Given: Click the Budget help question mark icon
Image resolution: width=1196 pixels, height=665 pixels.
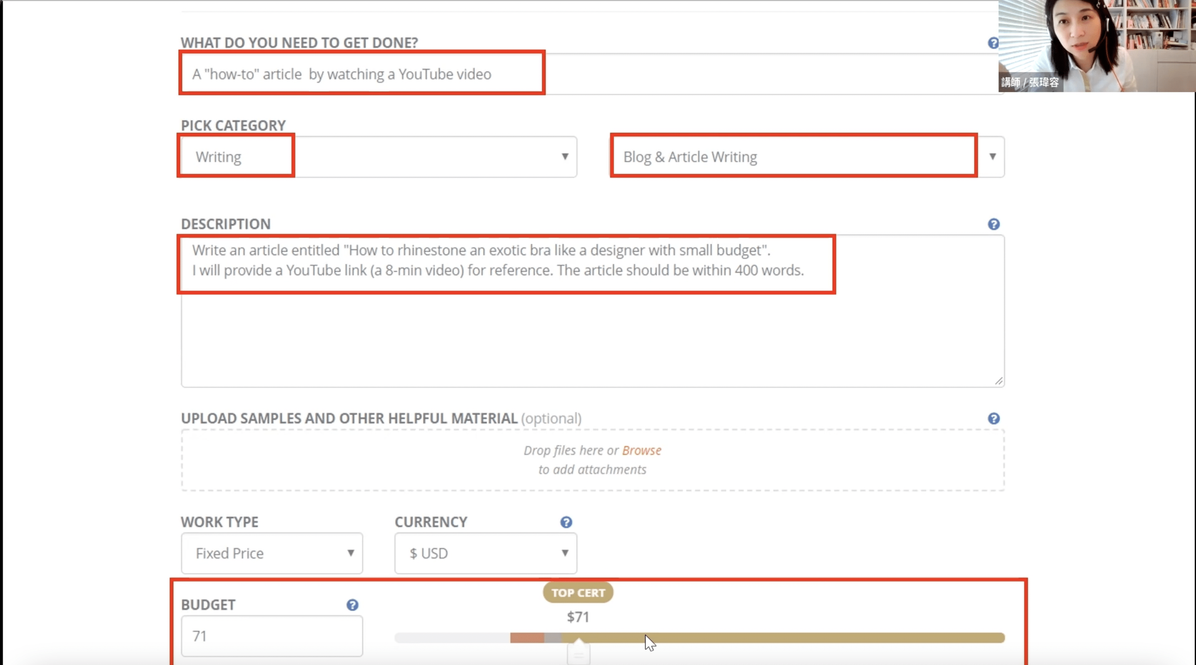Looking at the screenshot, I should click(x=352, y=605).
